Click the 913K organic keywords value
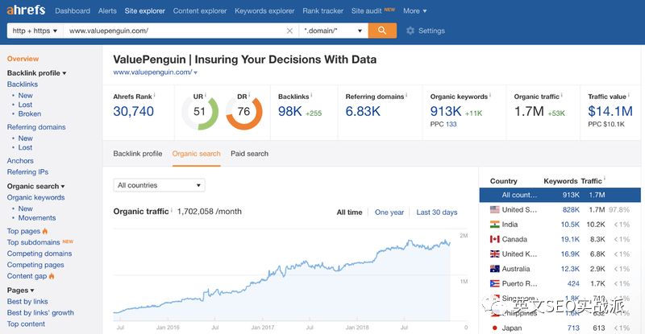 (446, 111)
